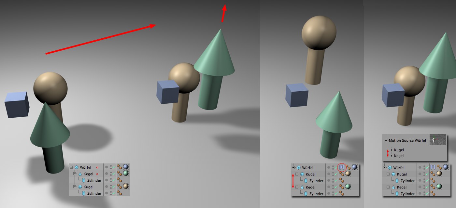The image size is (456, 208).
Task: Click the Kegel cone icon in the middle object tree
Action: tap(302, 187)
